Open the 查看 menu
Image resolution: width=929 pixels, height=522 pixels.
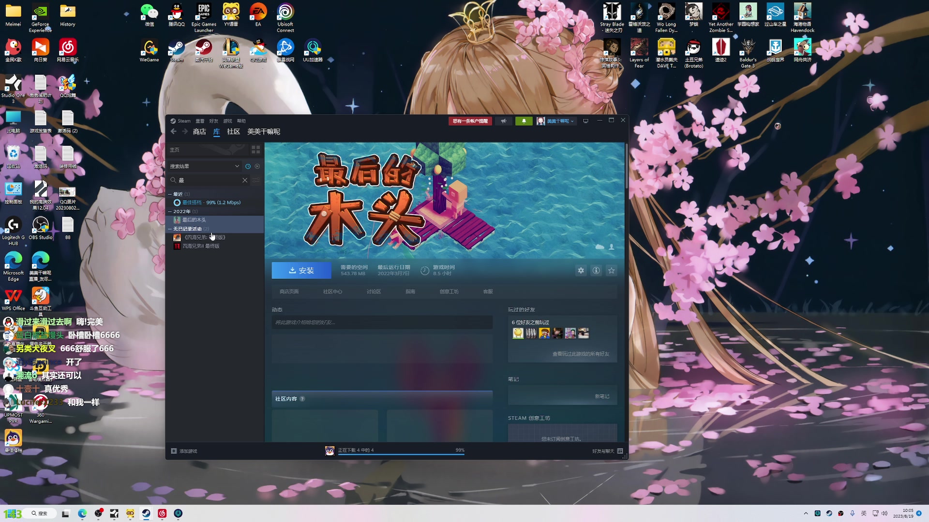(x=200, y=121)
